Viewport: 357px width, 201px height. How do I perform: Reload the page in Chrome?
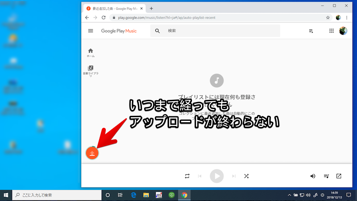click(104, 18)
